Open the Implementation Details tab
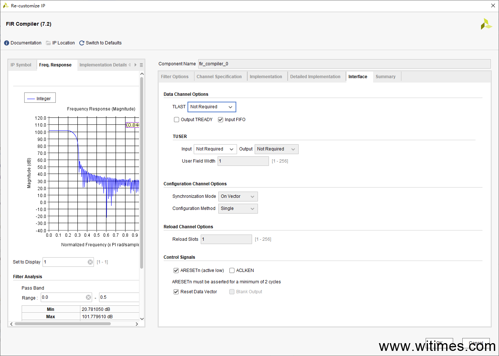Viewport: 499px width, 356px height. tap(103, 65)
